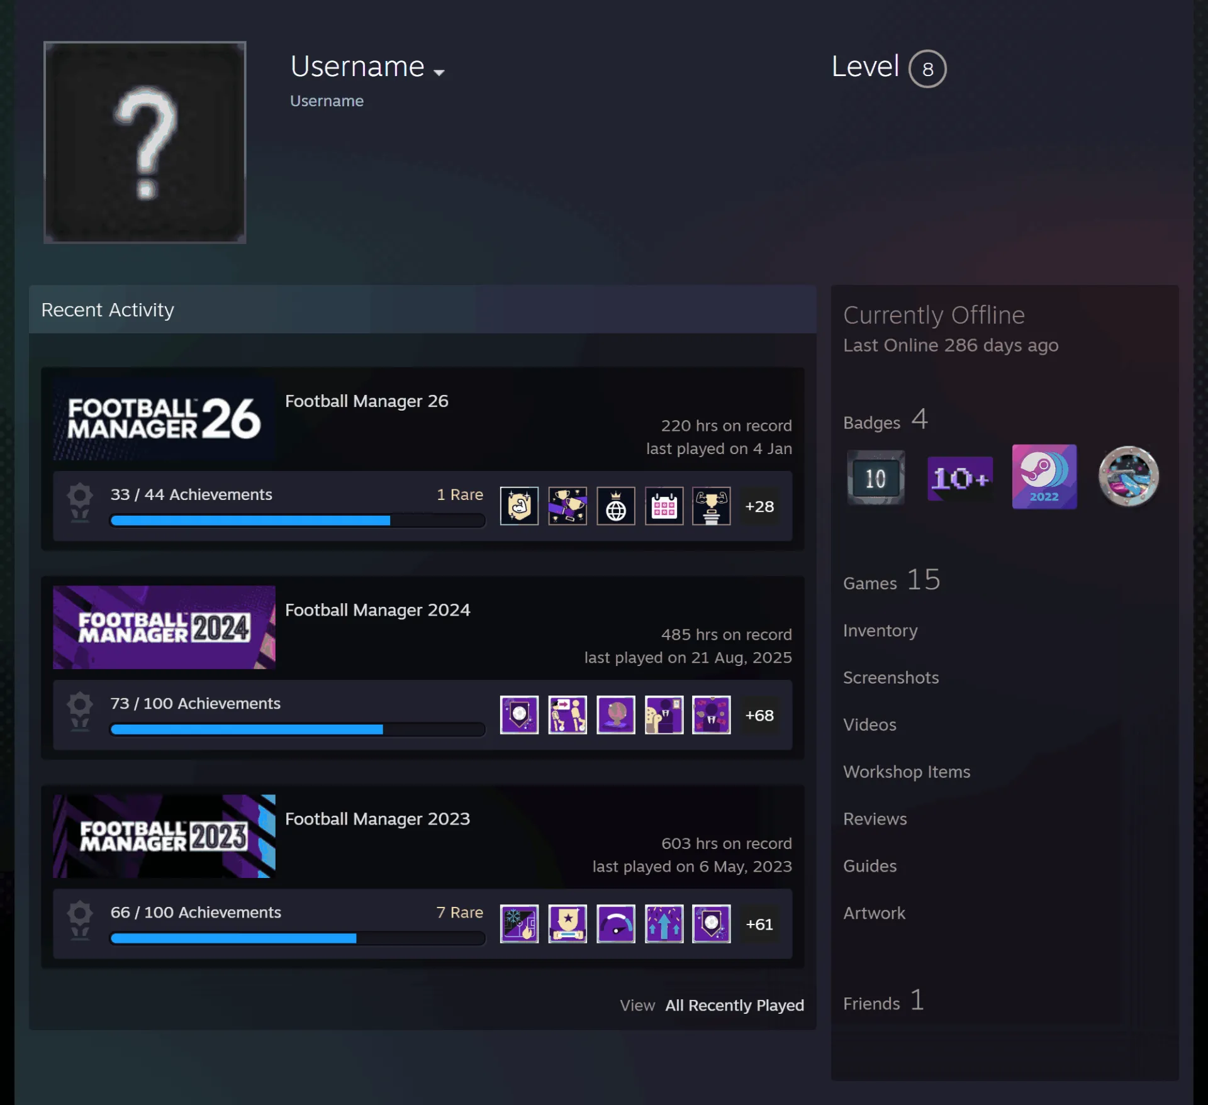Select the speedometer achievement in FM 2023
Viewport: 1208px width, 1105px height.
pyautogui.click(x=615, y=924)
